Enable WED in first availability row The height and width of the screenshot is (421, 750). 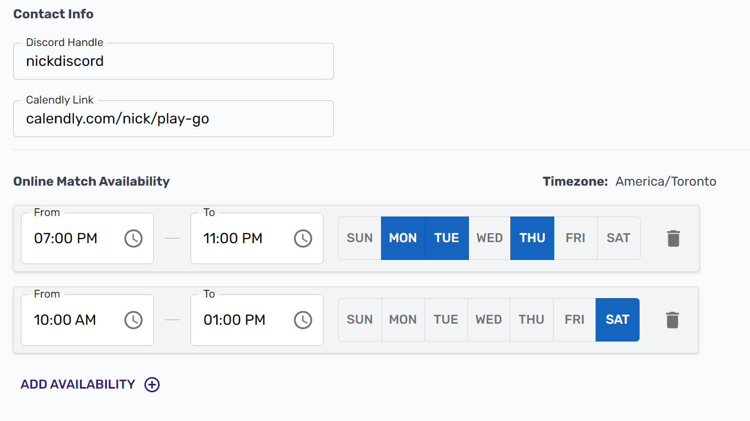(489, 238)
